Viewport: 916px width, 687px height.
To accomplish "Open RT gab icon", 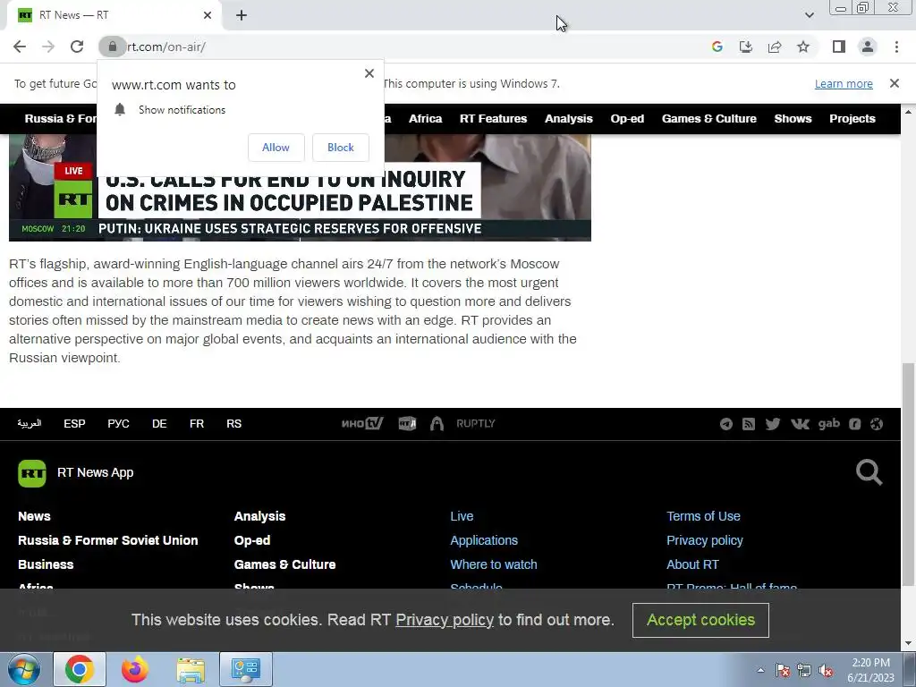I will 829,423.
